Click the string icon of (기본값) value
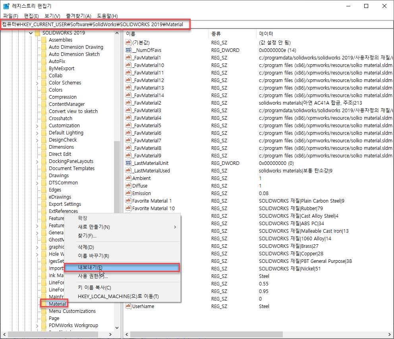Viewport: 394px width, 339px height. click(128, 42)
